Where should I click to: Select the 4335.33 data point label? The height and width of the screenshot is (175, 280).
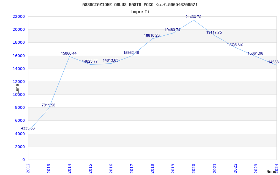point(28,128)
